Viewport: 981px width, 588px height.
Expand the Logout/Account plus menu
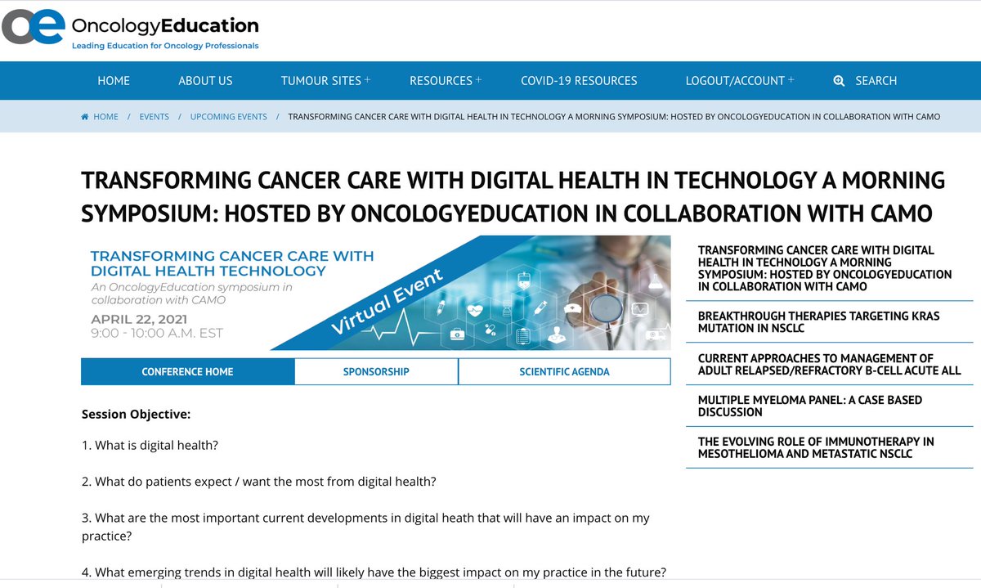[x=791, y=79]
